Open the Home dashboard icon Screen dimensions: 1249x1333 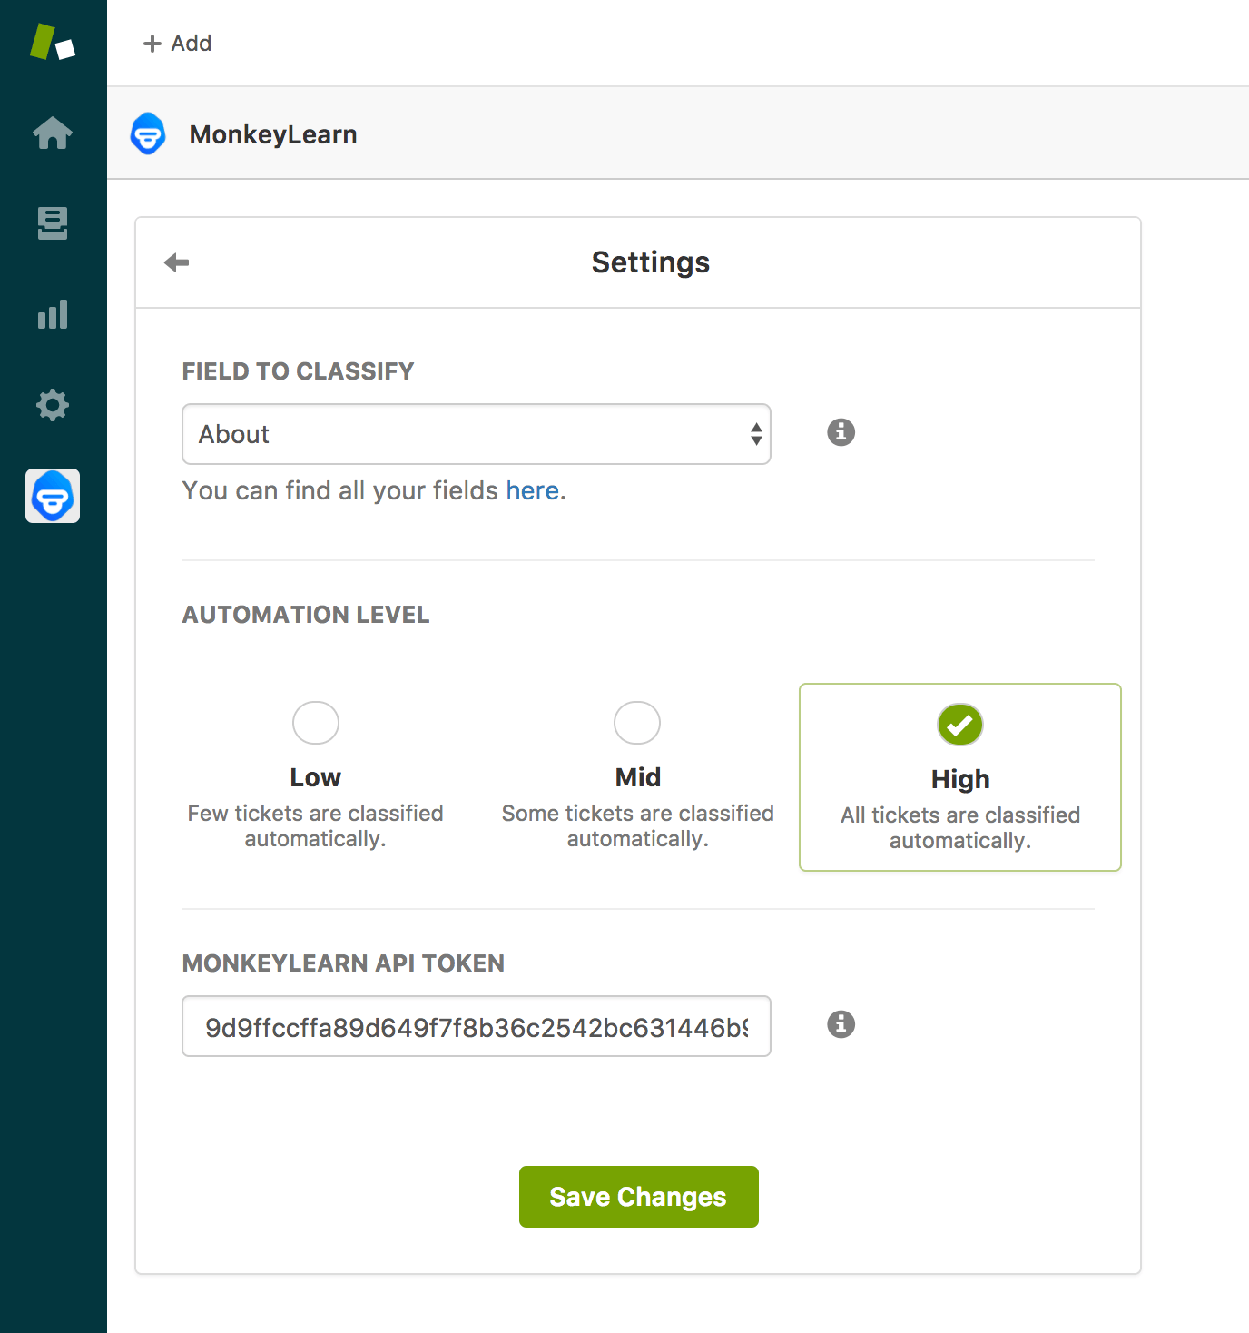pos(53,133)
